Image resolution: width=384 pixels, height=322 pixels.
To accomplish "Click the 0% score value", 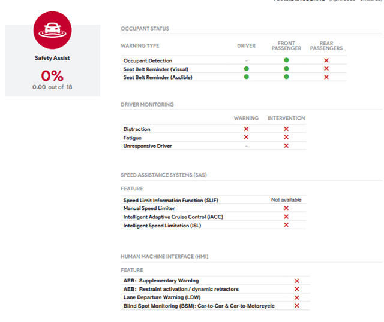I will pos(52,76).
